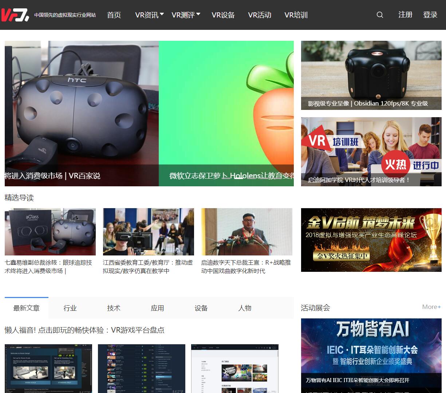Viewport: 446px width, 393px height.
Task: Click the 启迪阿加学院 VR时代 caption
Action: click(359, 180)
